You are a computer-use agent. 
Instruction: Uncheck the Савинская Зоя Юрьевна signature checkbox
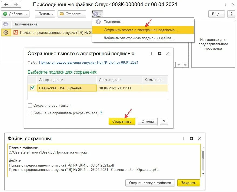click(32, 88)
